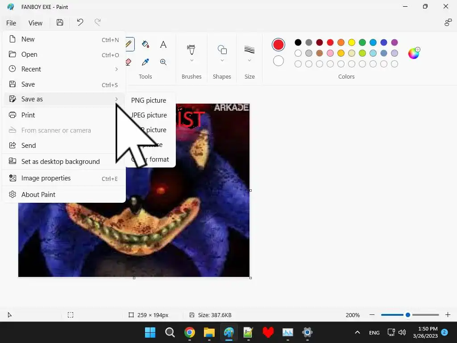Image resolution: width=457 pixels, height=343 pixels.
Task: Select the Pencil tool
Action: pos(130,44)
